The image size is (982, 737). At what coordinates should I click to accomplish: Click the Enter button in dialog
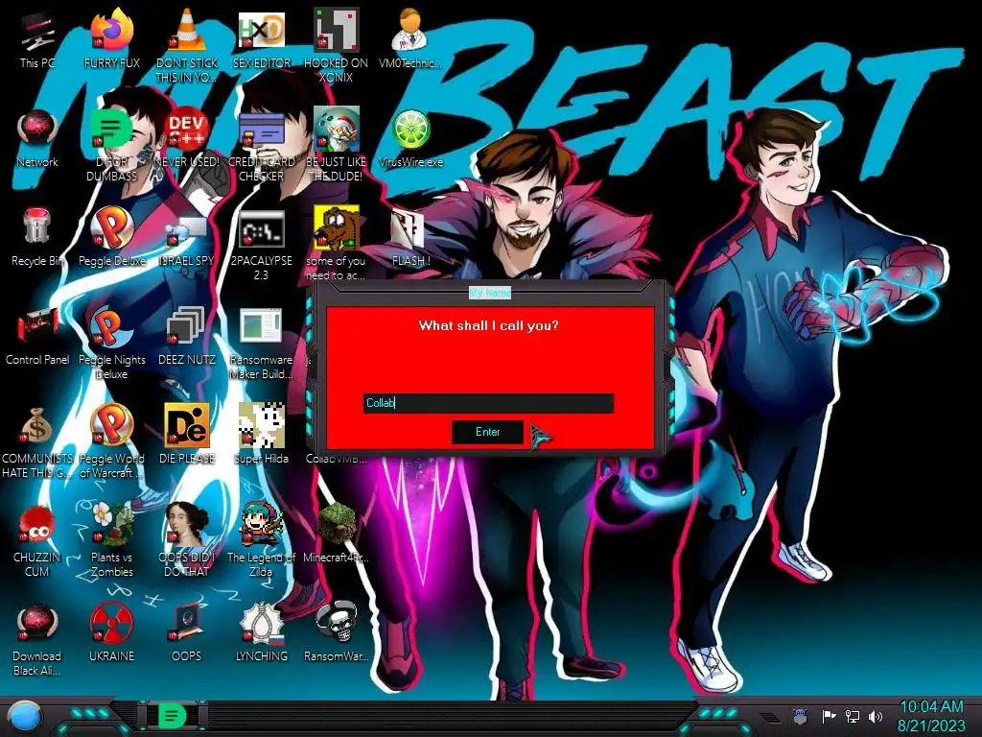[x=487, y=432]
